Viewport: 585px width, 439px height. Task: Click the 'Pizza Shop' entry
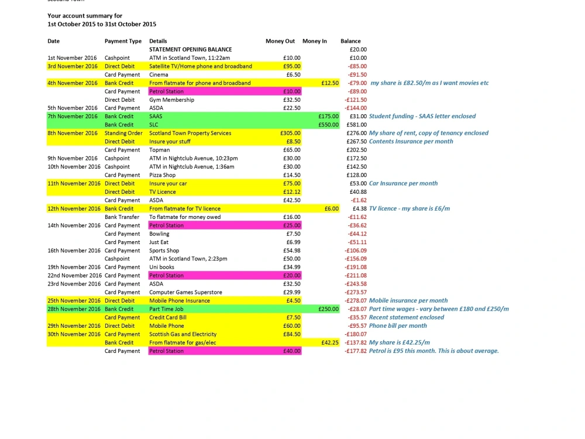tap(162, 174)
